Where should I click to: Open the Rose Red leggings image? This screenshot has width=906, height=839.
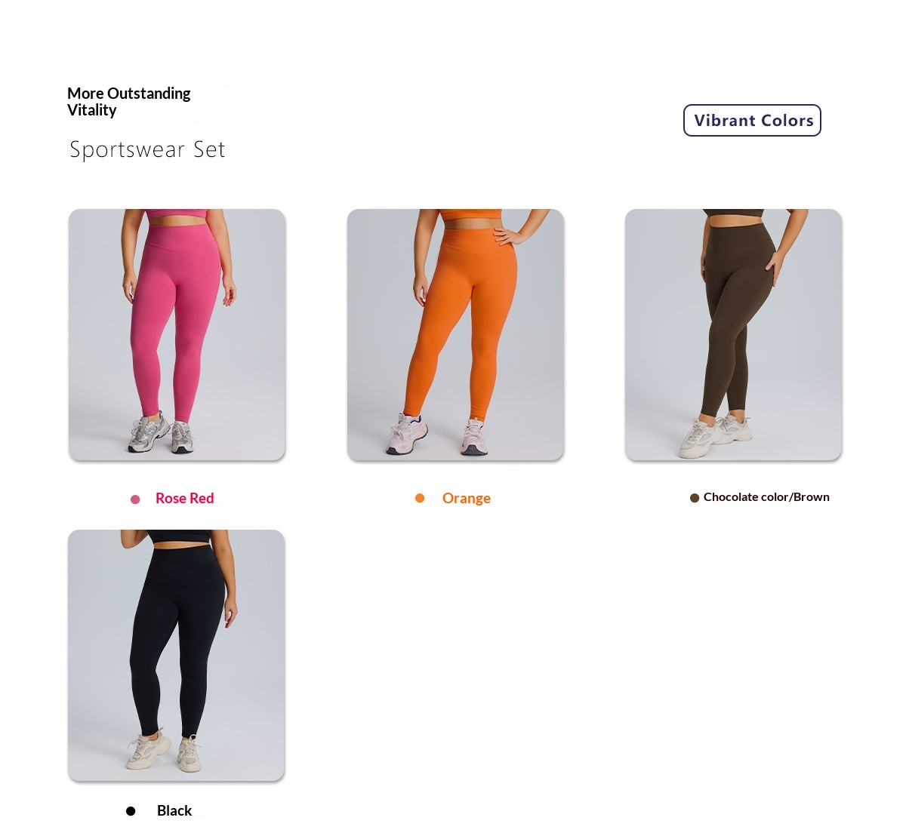(x=177, y=335)
